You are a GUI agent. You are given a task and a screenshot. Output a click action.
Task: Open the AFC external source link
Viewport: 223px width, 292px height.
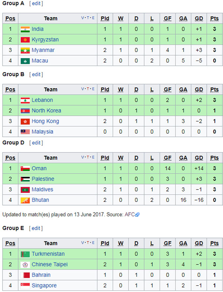[132, 214]
